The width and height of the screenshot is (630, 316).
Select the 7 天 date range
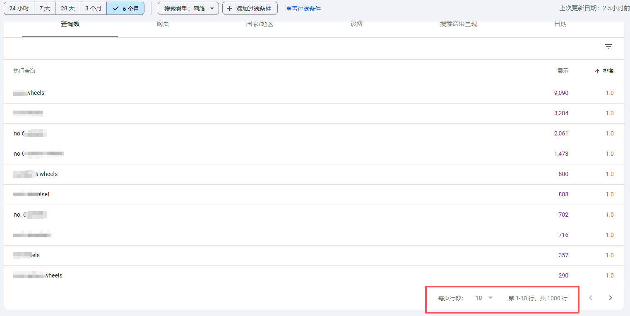(x=45, y=8)
